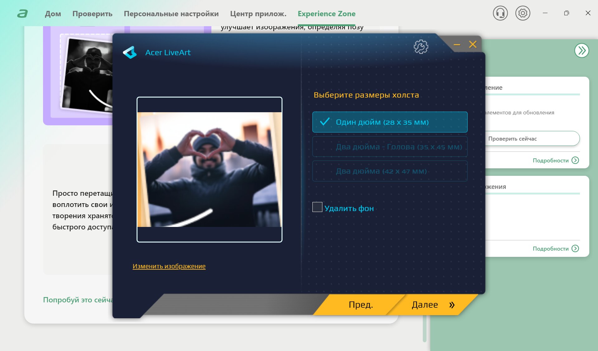
Task: Minimize the Acer LiveArt dialog
Action: 457,45
